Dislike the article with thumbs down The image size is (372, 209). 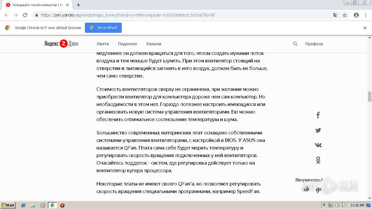[x=319, y=190]
